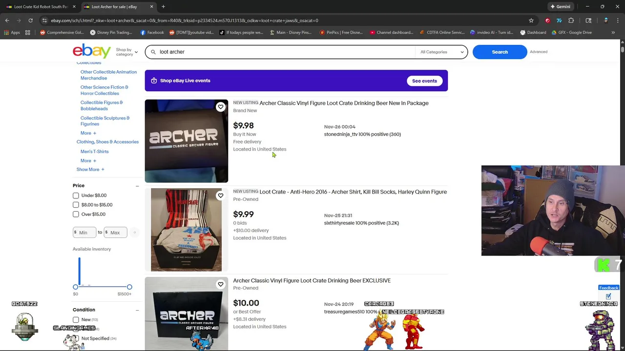625x351 pixels.
Task: Open the Disney Pin Trading bookmark
Action: point(111,33)
